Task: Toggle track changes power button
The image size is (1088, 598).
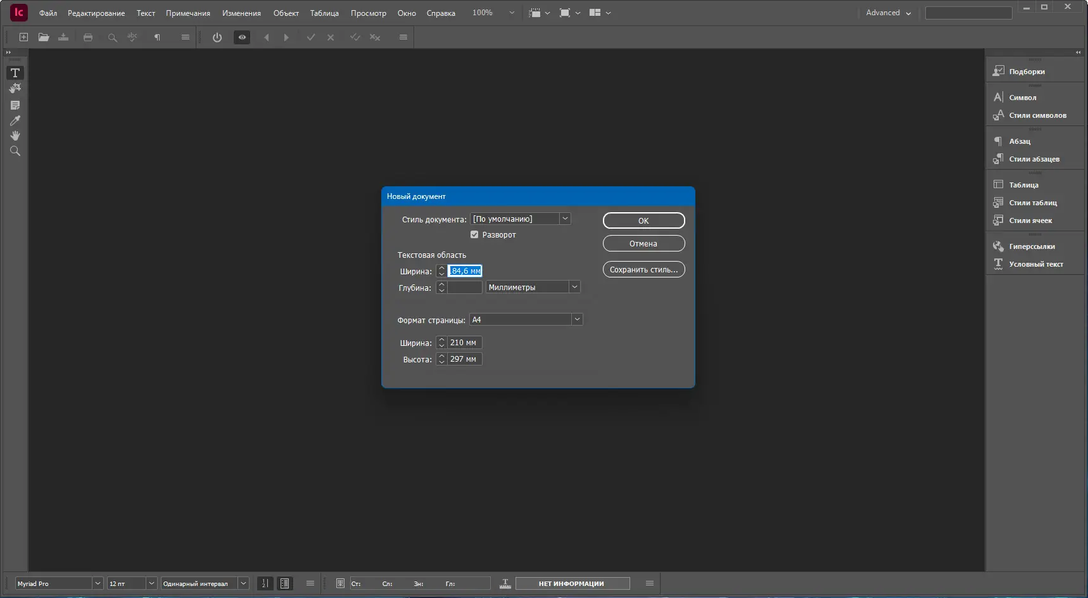Action: [x=217, y=37]
